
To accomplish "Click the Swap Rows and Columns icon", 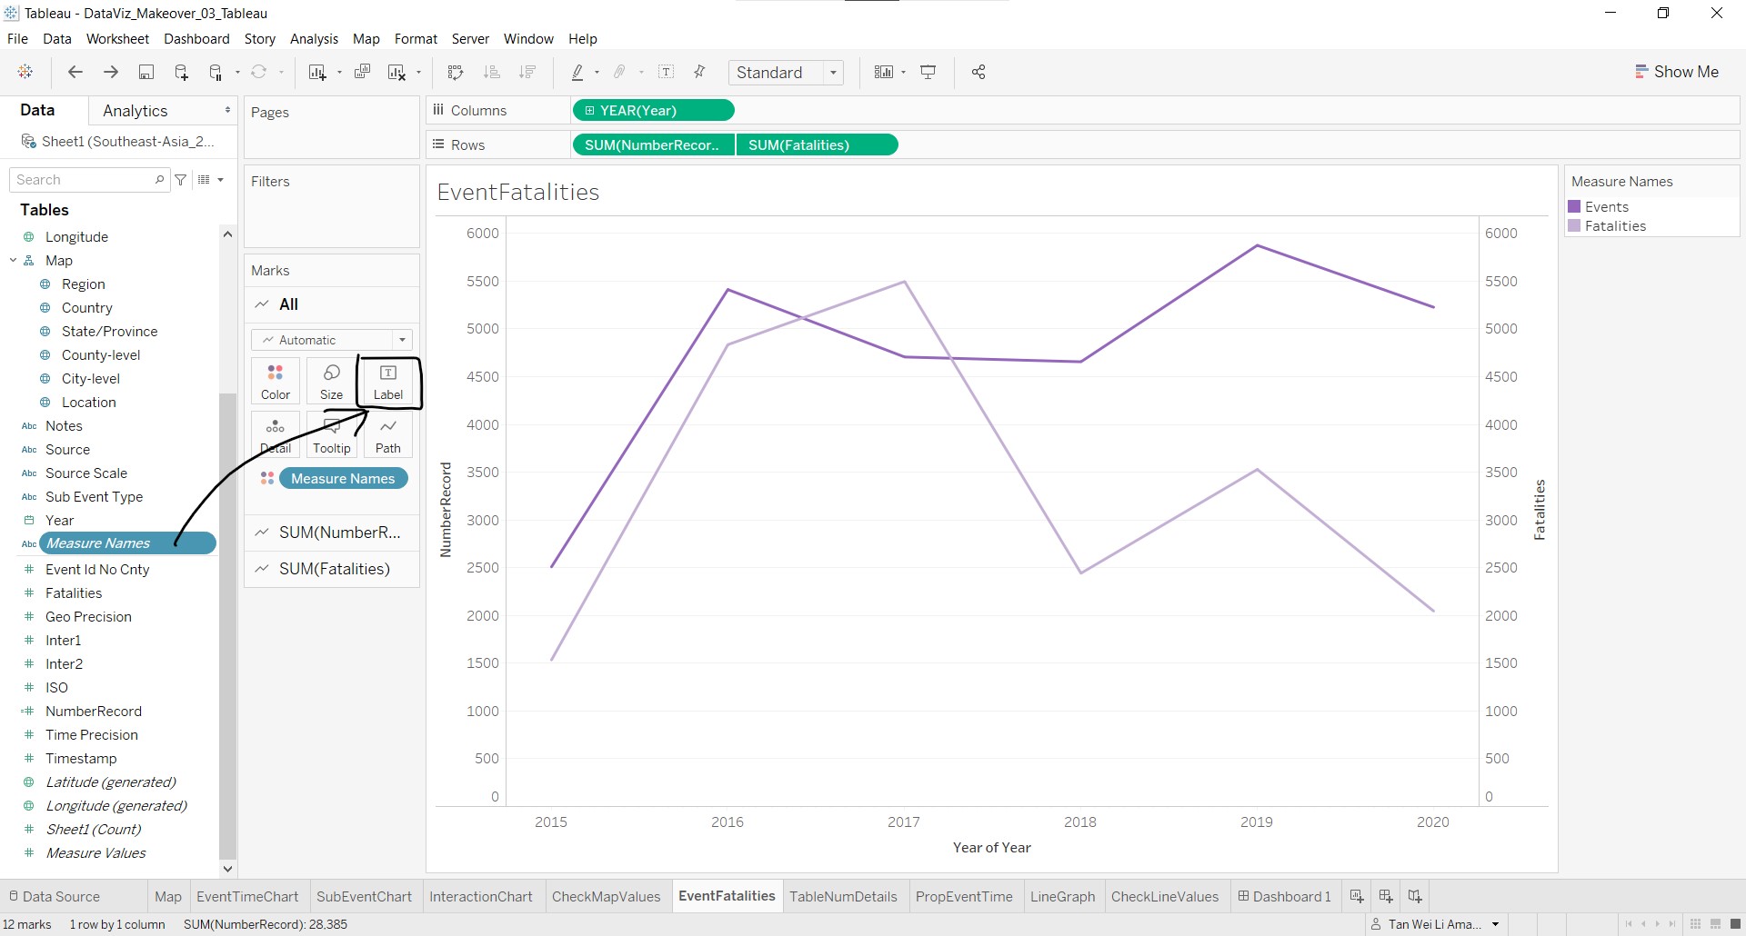I will coord(456,73).
